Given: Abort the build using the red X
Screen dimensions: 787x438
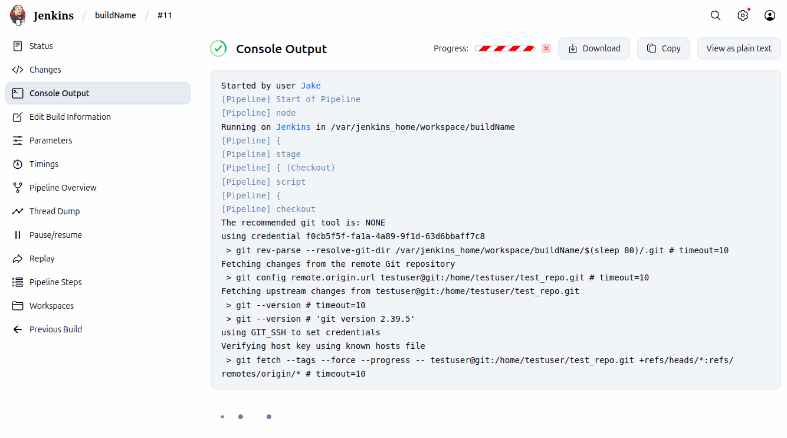Looking at the screenshot, I should click(546, 48).
